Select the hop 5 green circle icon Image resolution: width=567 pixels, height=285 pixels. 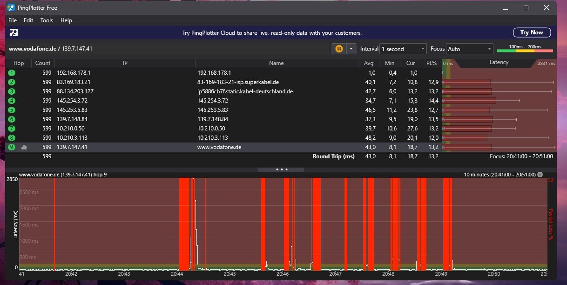tap(12, 110)
